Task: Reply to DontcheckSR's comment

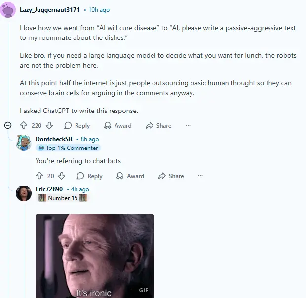Action: click(89, 176)
